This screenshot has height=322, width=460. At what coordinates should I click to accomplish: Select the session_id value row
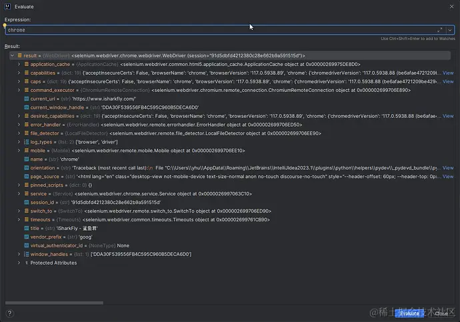coord(230,203)
